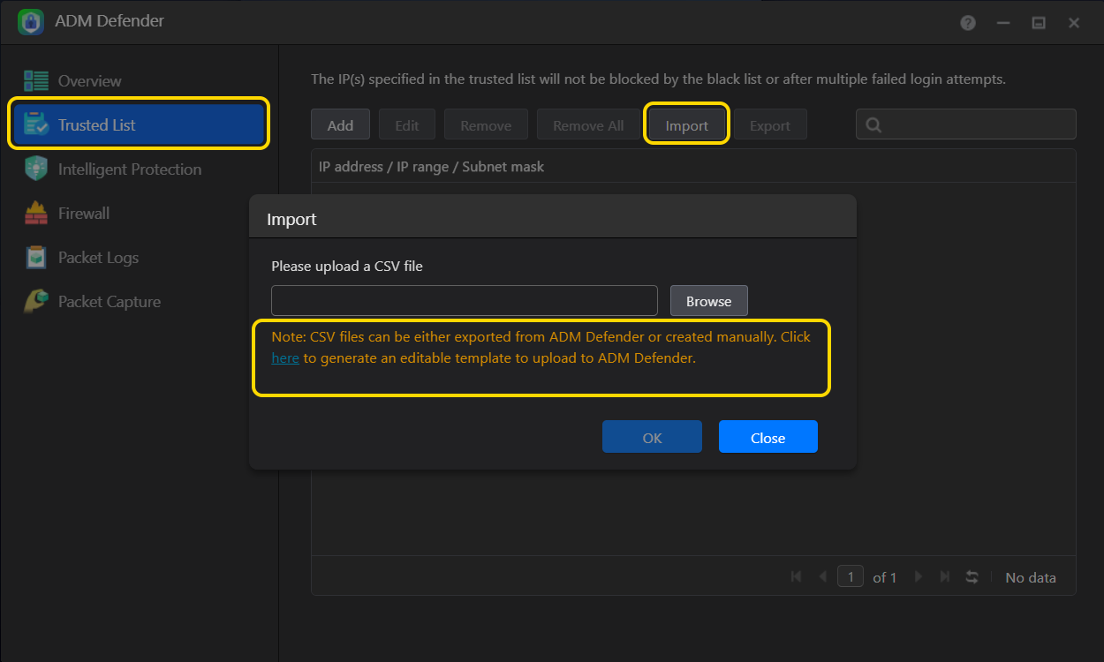This screenshot has height=662, width=1104.
Task: Click 'Please upload a CSV file' label
Action: click(347, 266)
